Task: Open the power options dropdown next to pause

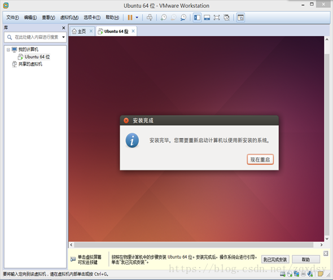Action: tap(137, 17)
